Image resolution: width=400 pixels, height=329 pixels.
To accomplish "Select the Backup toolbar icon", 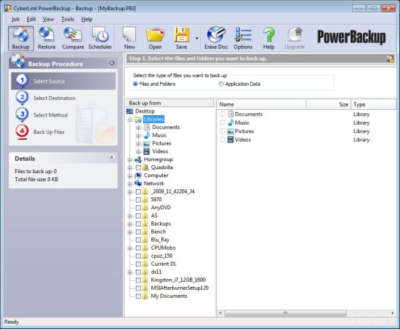I will (21, 38).
